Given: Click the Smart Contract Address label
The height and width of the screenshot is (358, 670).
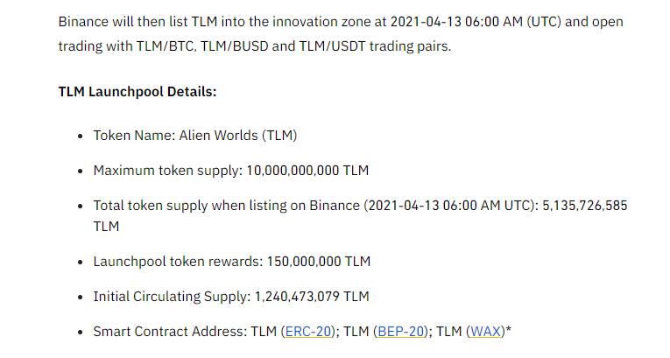Looking at the screenshot, I should coord(170,332).
